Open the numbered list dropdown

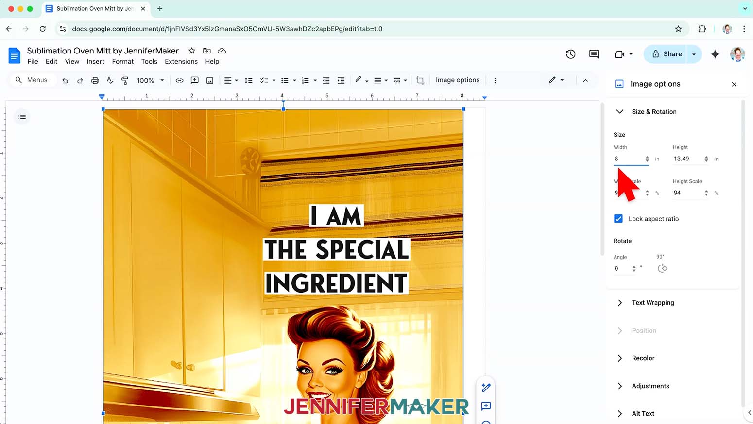pyautogui.click(x=309, y=80)
